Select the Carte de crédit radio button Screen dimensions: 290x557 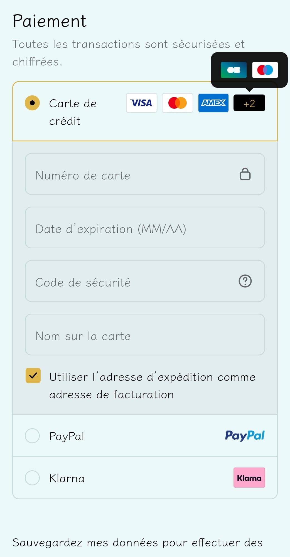(32, 103)
